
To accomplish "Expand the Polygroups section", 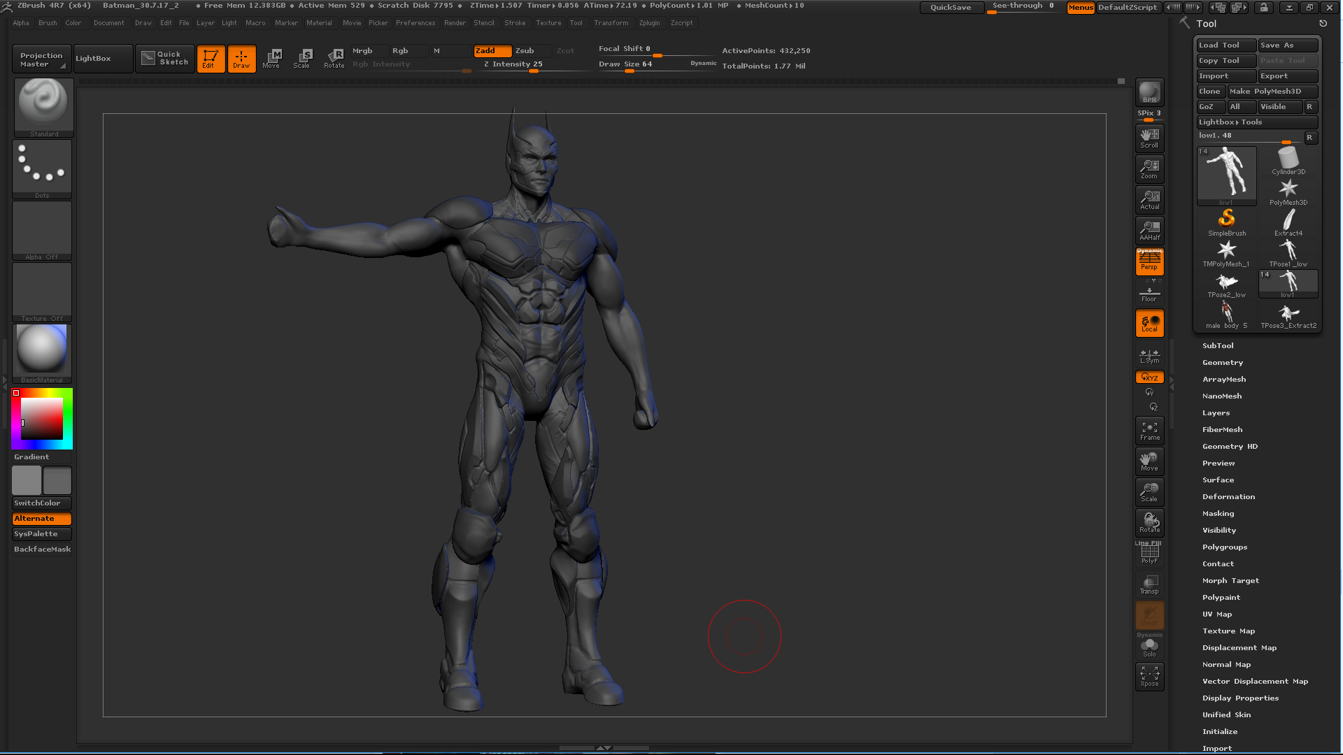I will [1225, 547].
